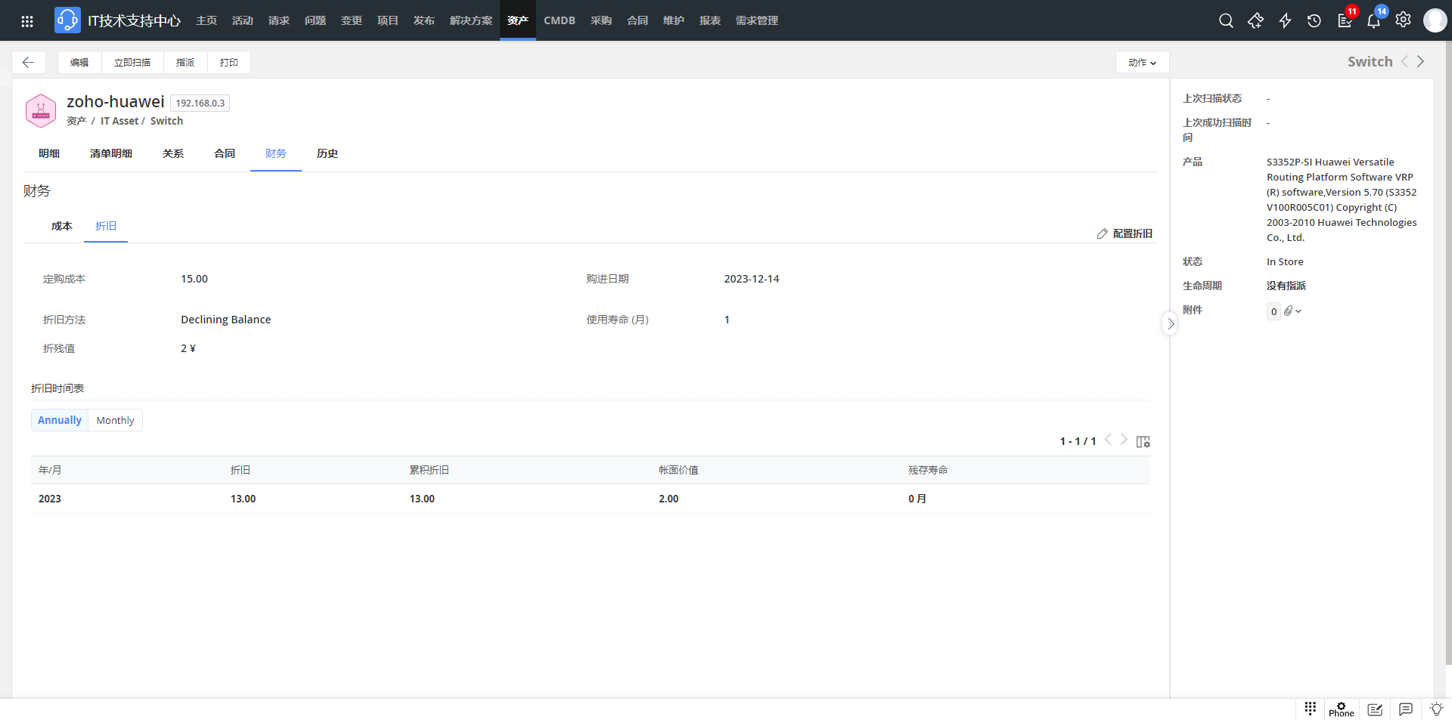Click the IT技术支持中心 headset logo
1452x720 pixels.
pyautogui.click(x=67, y=20)
